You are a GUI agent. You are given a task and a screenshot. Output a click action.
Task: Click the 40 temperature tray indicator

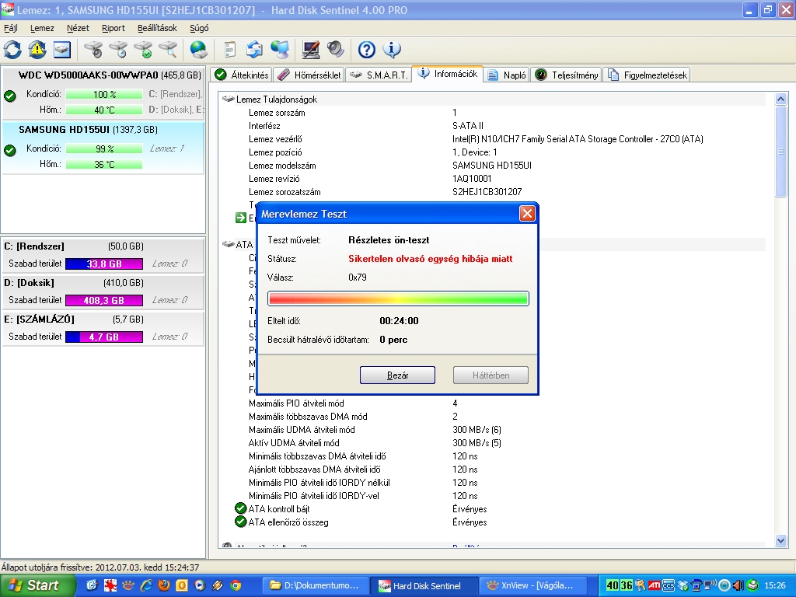(613, 585)
